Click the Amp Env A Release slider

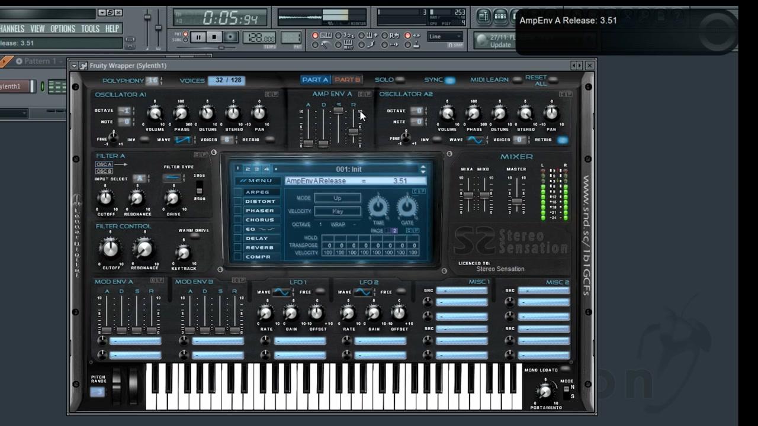(354, 131)
